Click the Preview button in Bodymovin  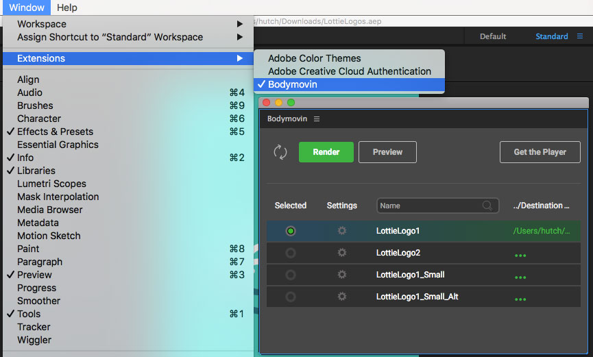pos(387,152)
